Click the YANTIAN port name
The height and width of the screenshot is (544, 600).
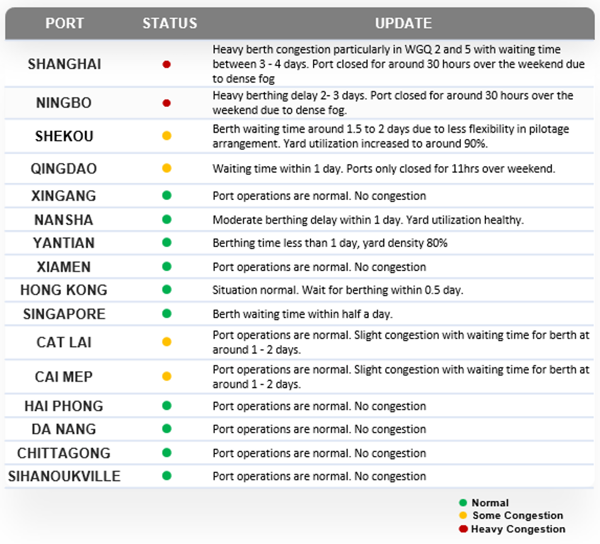point(64,243)
